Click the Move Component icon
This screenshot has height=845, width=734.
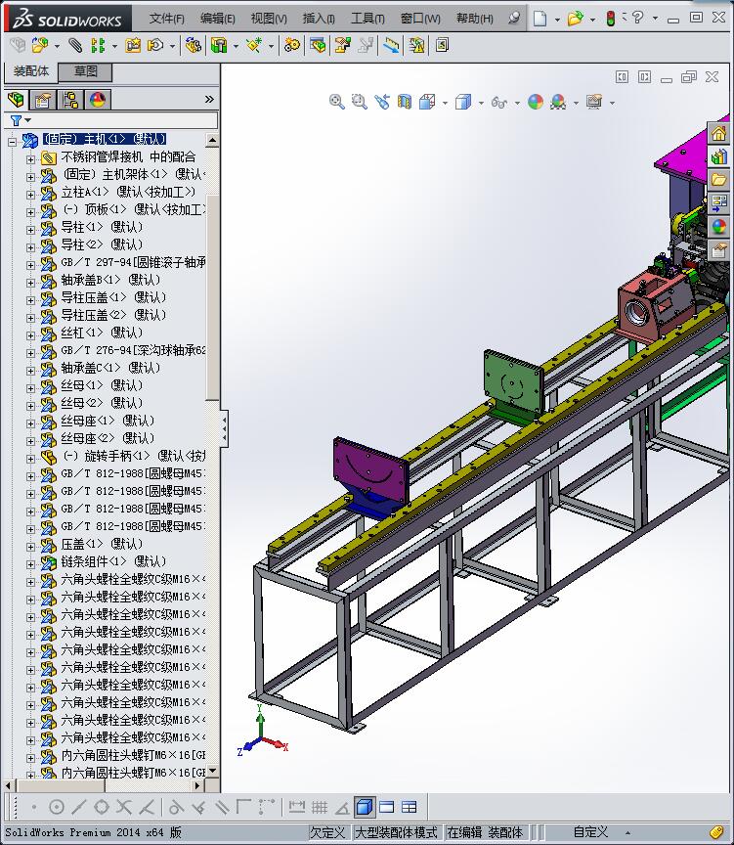[155, 45]
